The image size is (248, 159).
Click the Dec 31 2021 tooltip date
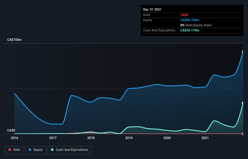point(152,9)
